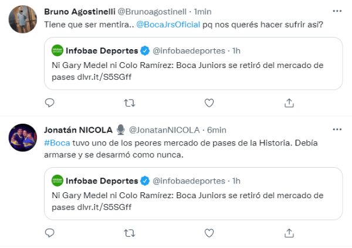Share Bruno Agostinelli's tweet
Viewport: 352px width, 248px height.
289,103
